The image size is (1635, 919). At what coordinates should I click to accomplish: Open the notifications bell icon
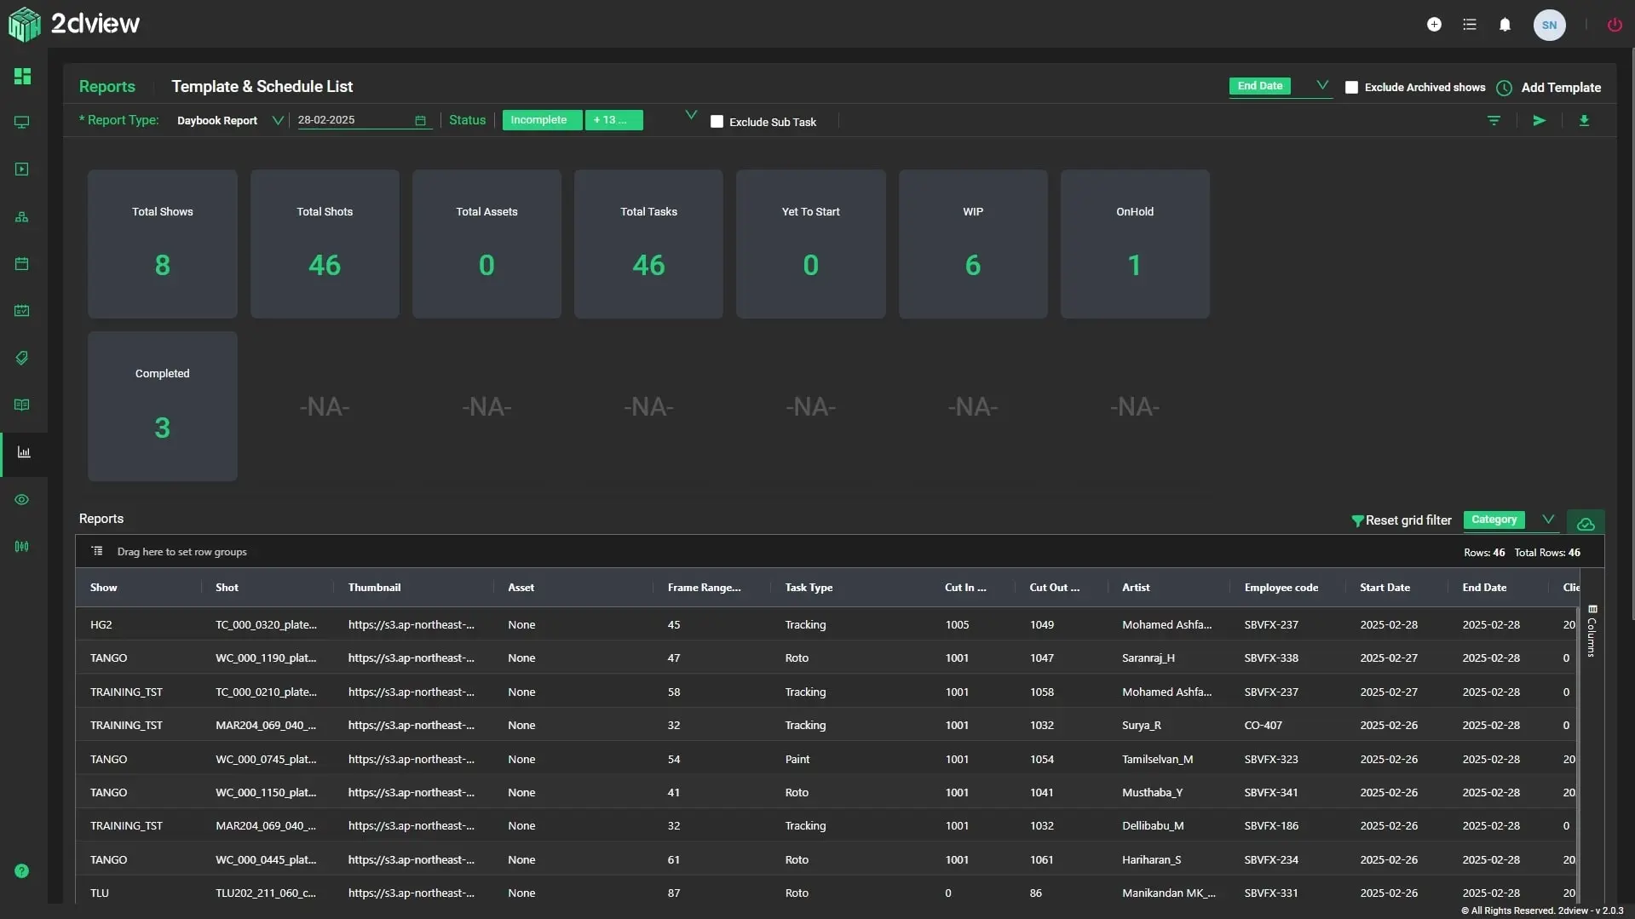[x=1505, y=25]
